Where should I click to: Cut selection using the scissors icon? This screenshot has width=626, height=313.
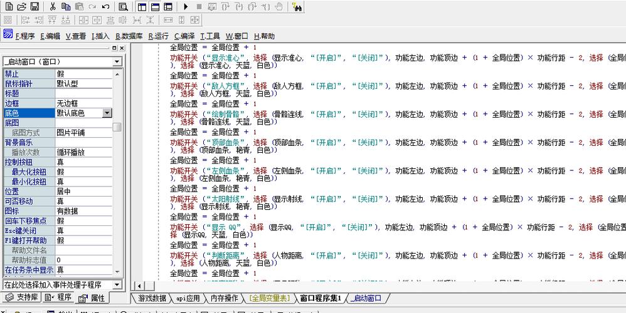pyautogui.click(x=52, y=7)
